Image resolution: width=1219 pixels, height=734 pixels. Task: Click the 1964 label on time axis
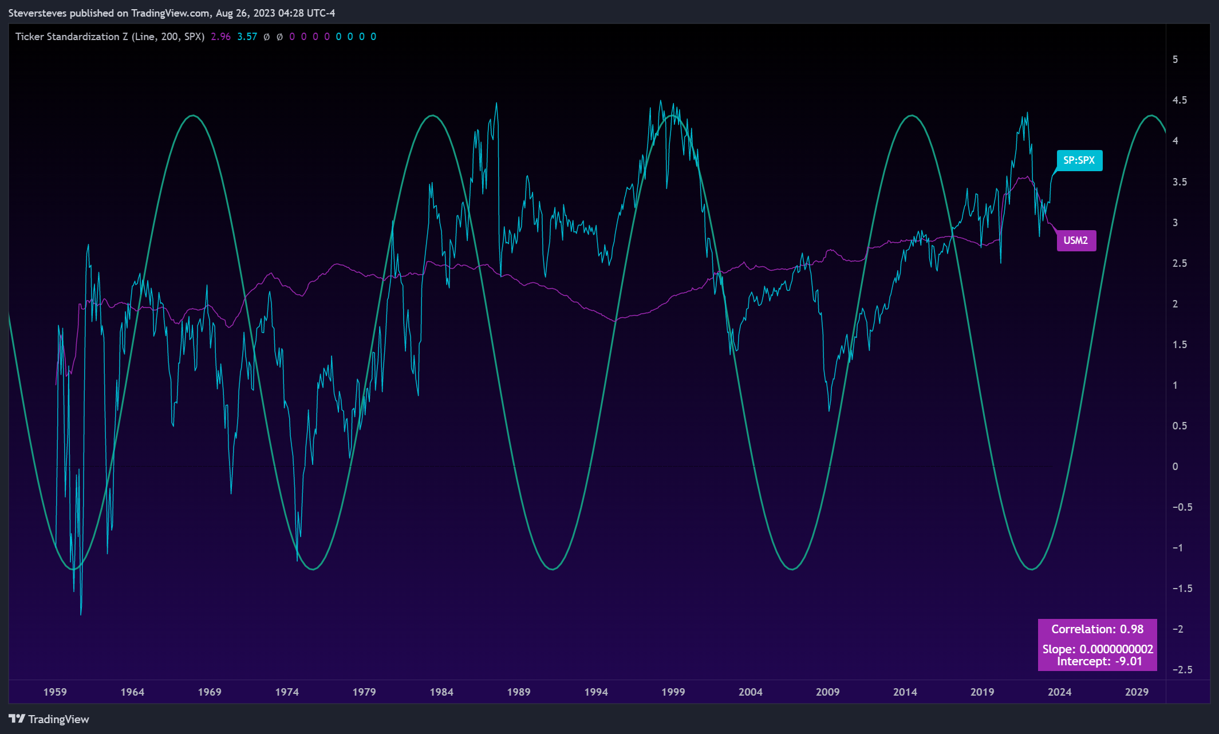[x=132, y=692]
